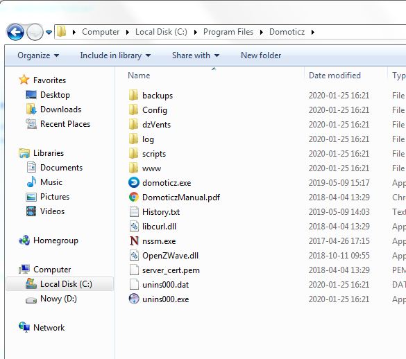Go to Computer in the address bar

[x=101, y=32]
